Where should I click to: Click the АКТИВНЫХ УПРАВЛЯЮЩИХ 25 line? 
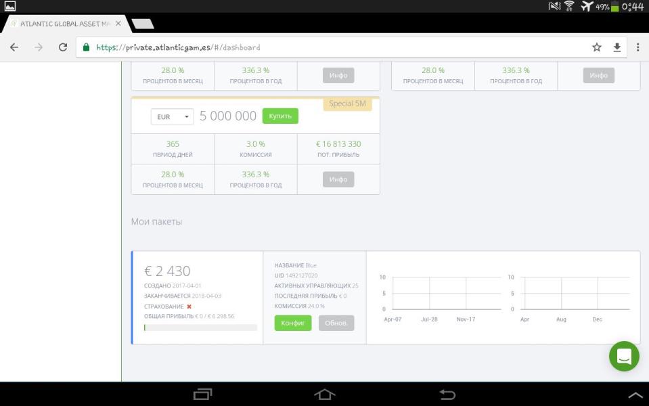tap(316, 286)
